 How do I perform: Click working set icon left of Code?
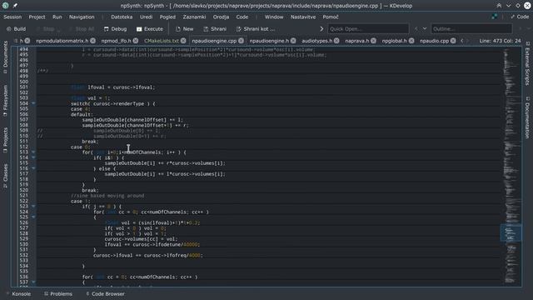(494, 17)
